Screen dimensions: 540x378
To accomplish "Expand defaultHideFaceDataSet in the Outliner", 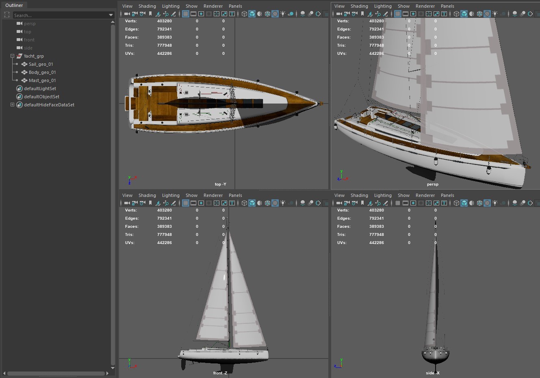I will point(13,105).
